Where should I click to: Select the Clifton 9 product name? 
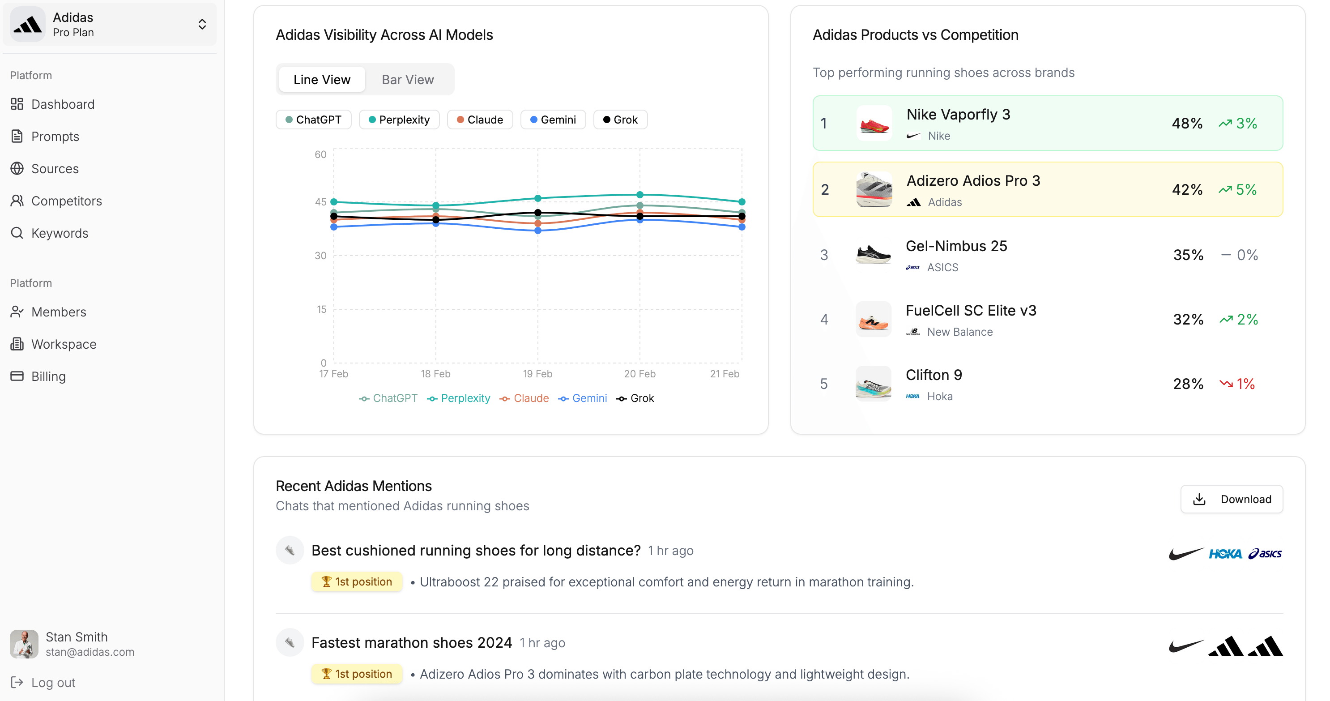point(934,375)
